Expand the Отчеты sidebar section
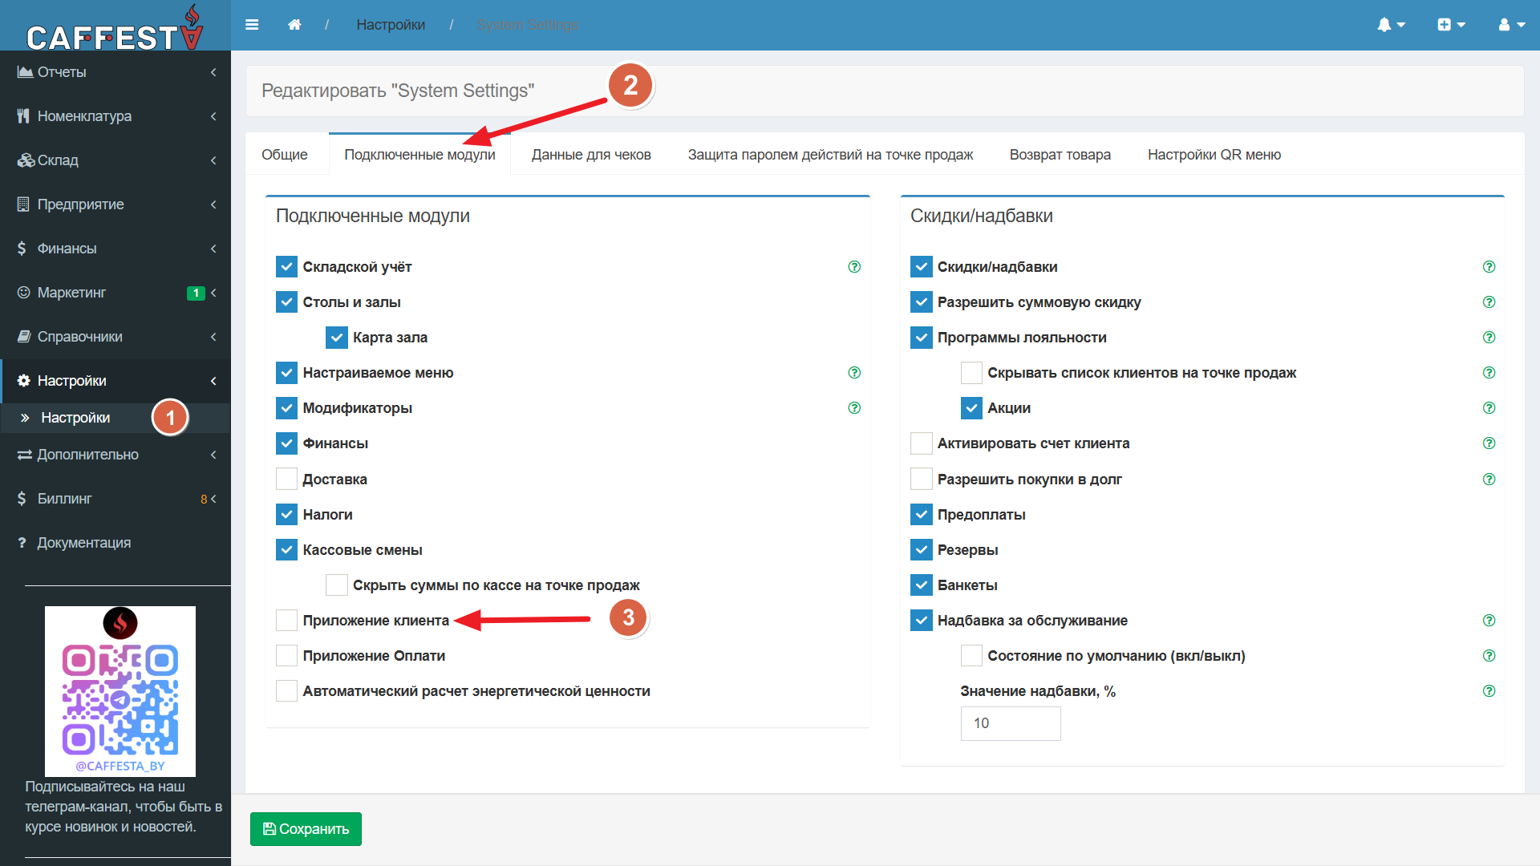The height and width of the screenshot is (866, 1540). [115, 72]
